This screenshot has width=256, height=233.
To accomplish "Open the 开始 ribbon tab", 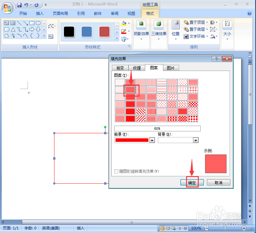I will 23,13.
